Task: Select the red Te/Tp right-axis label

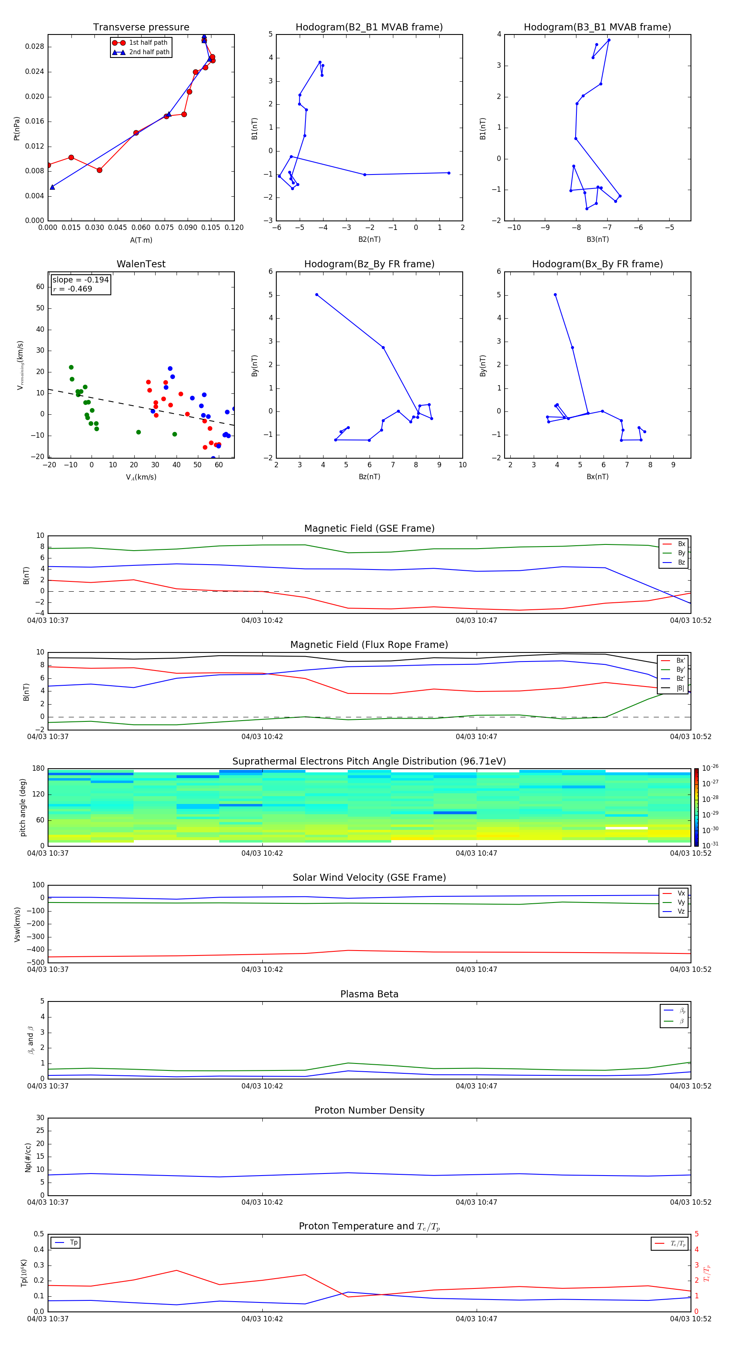Action: coord(707,1273)
